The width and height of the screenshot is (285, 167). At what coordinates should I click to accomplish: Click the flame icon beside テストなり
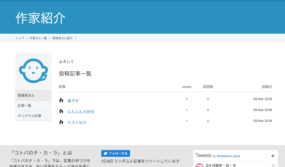tap(61, 122)
